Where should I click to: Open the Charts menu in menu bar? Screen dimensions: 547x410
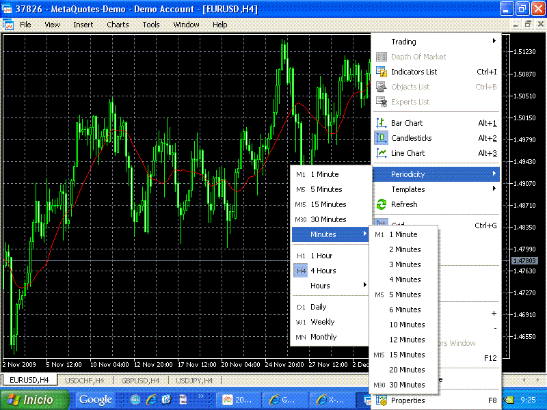click(118, 25)
